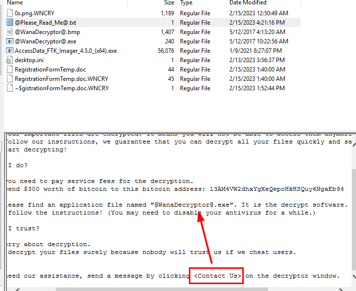Click the <Contact Us> text in note
356x291 pixels.
point(218,276)
